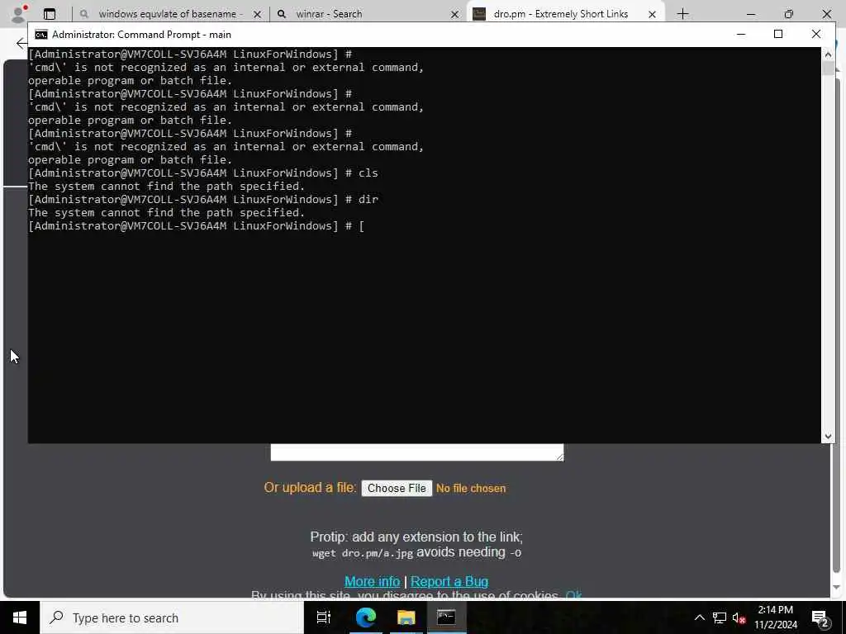Screen dimensions: 846x634
Task: Close the dro.pm browser tab
Action: pyautogui.click(x=652, y=15)
